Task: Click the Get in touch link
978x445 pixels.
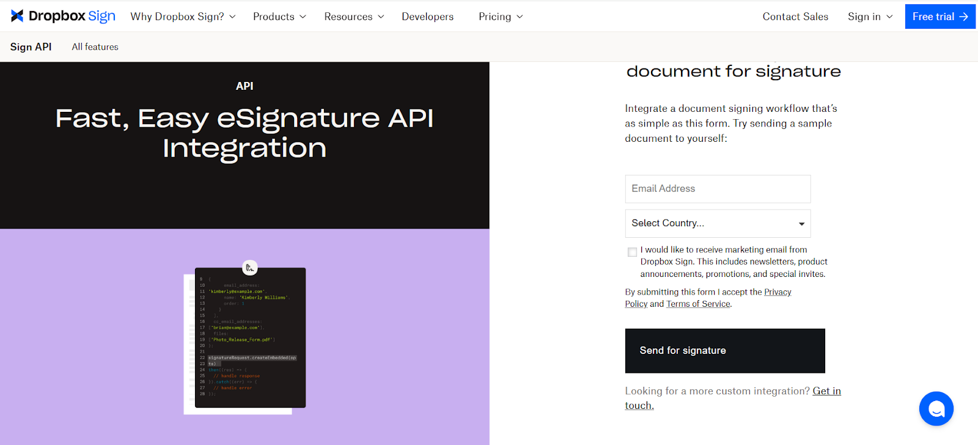Action: coord(826,391)
